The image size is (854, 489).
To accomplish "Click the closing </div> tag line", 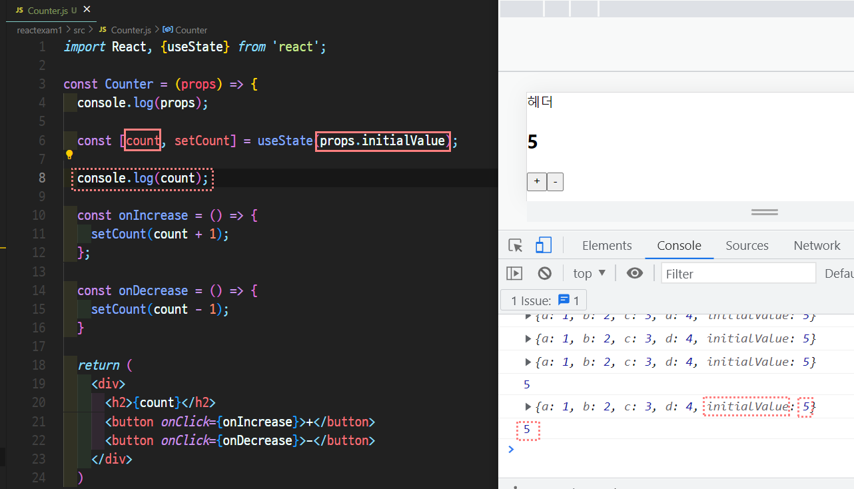I will click(112, 459).
